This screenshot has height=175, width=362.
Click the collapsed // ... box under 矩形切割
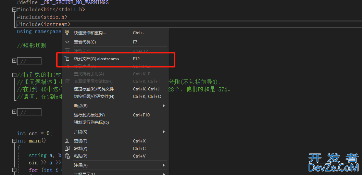(x=29, y=61)
